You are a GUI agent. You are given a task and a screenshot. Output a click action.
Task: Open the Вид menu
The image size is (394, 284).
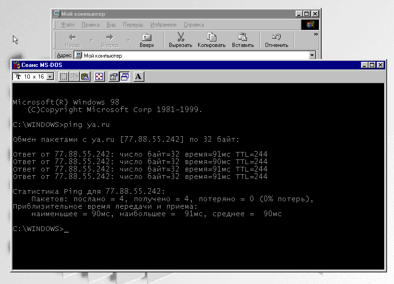(111, 25)
